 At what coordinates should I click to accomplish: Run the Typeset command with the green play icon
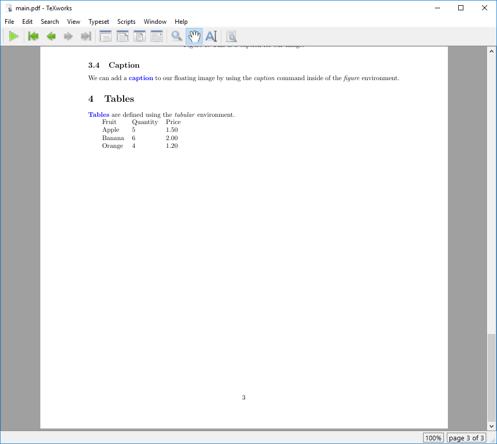tap(14, 36)
